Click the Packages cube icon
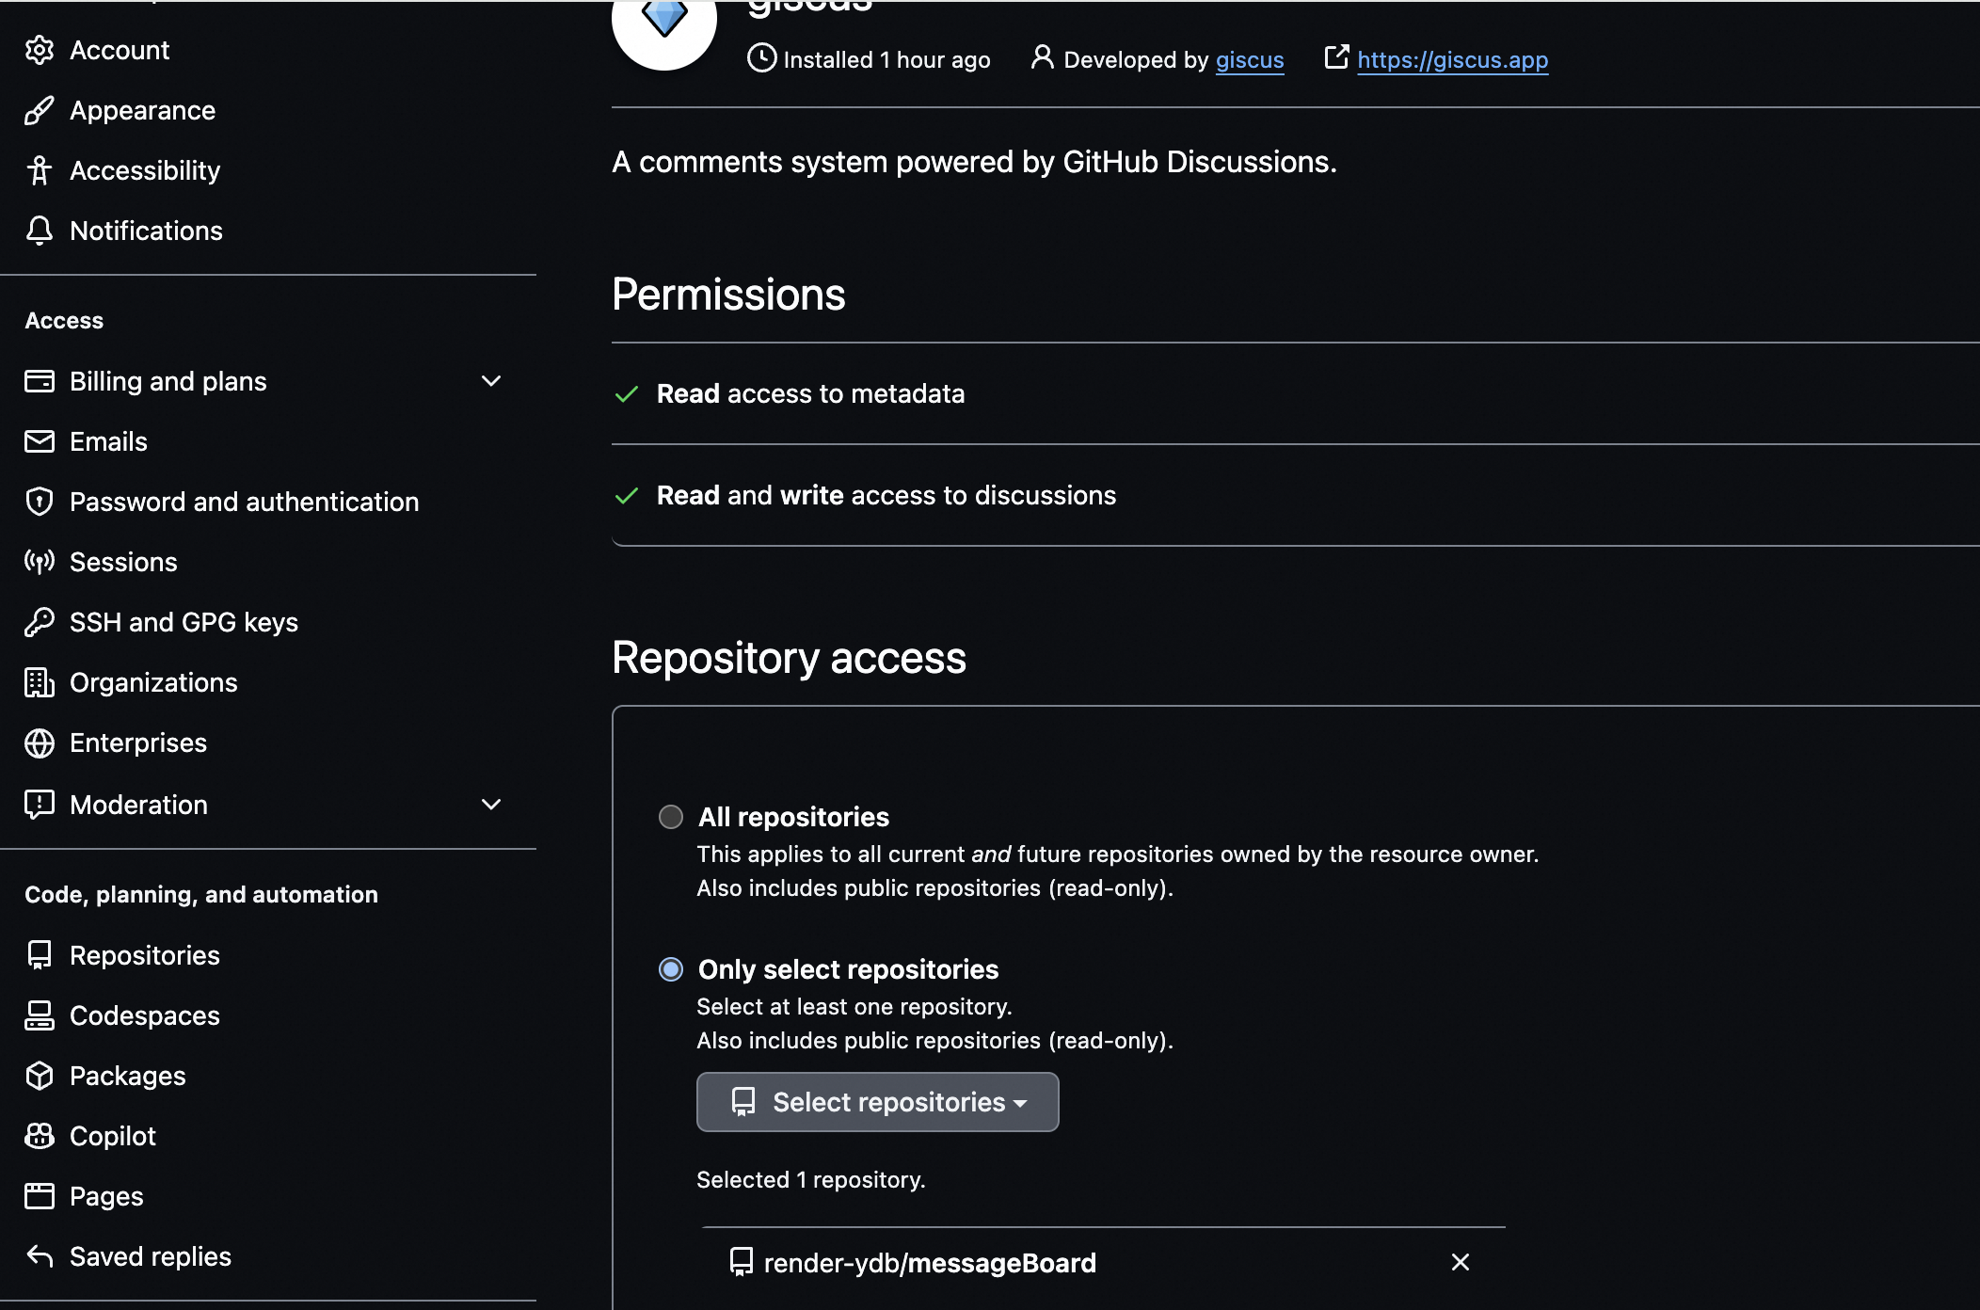1980x1310 pixels. coord(39,1076)
